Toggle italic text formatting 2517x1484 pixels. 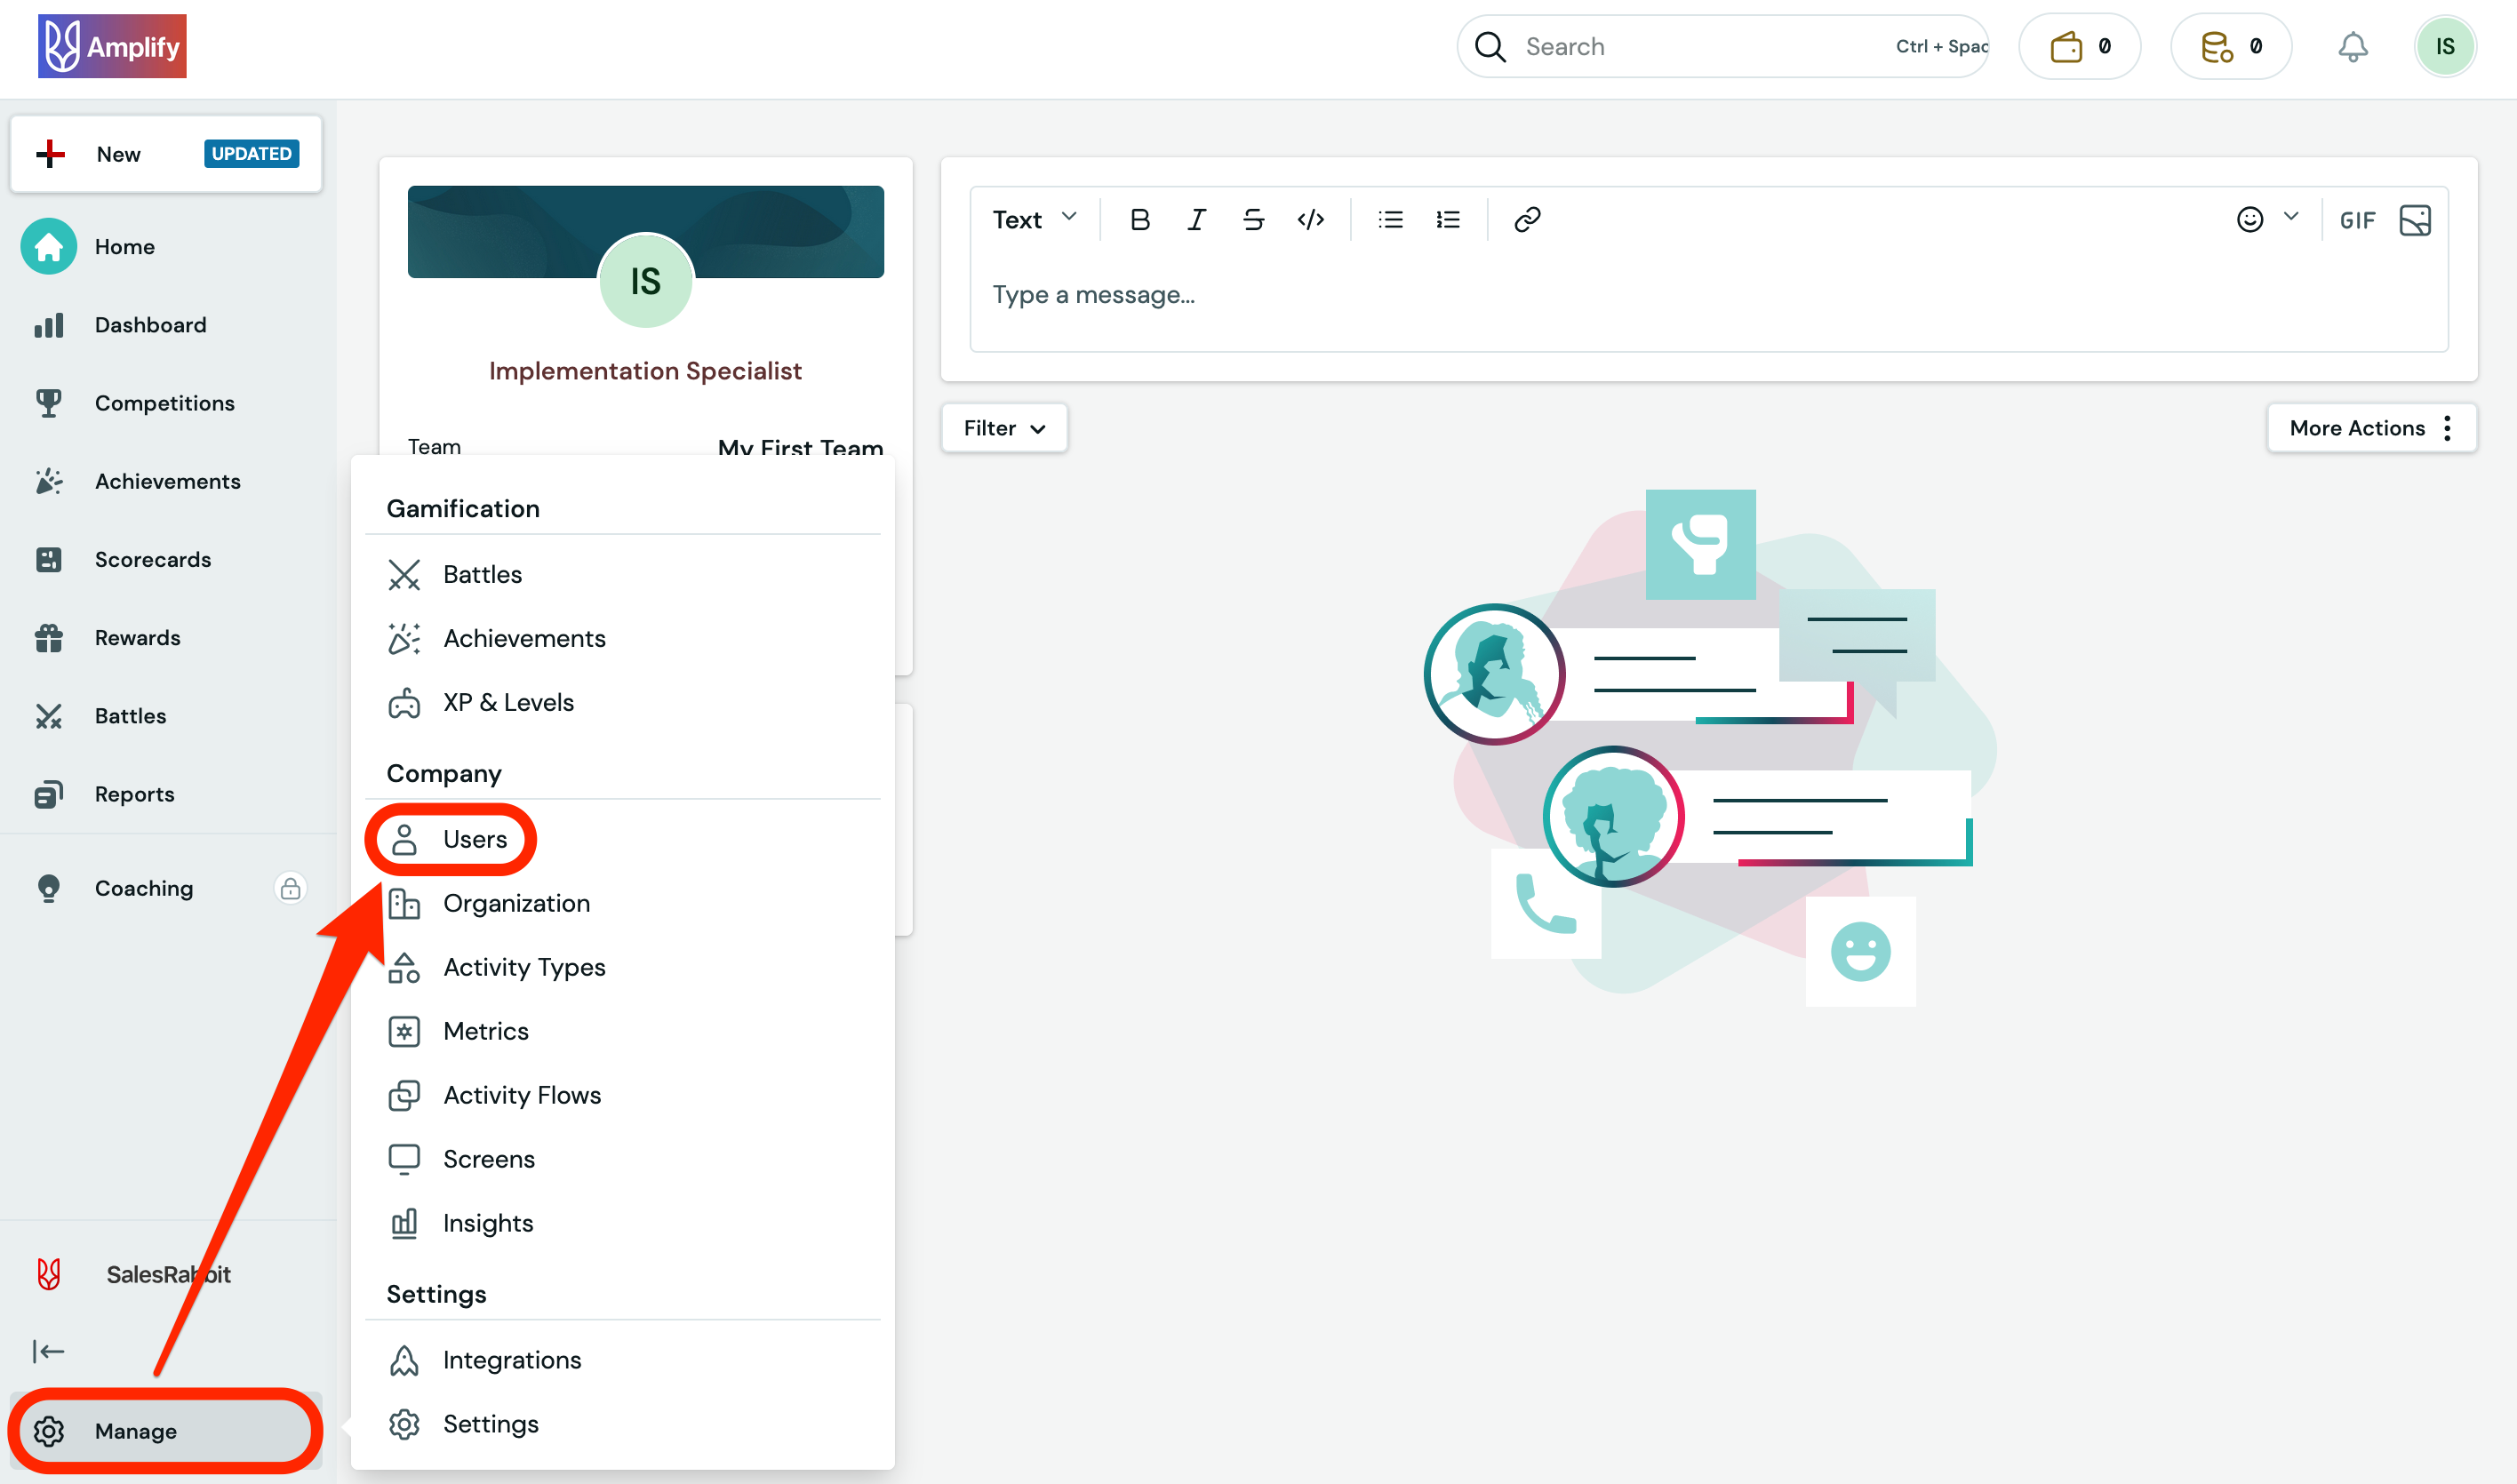1196,219
